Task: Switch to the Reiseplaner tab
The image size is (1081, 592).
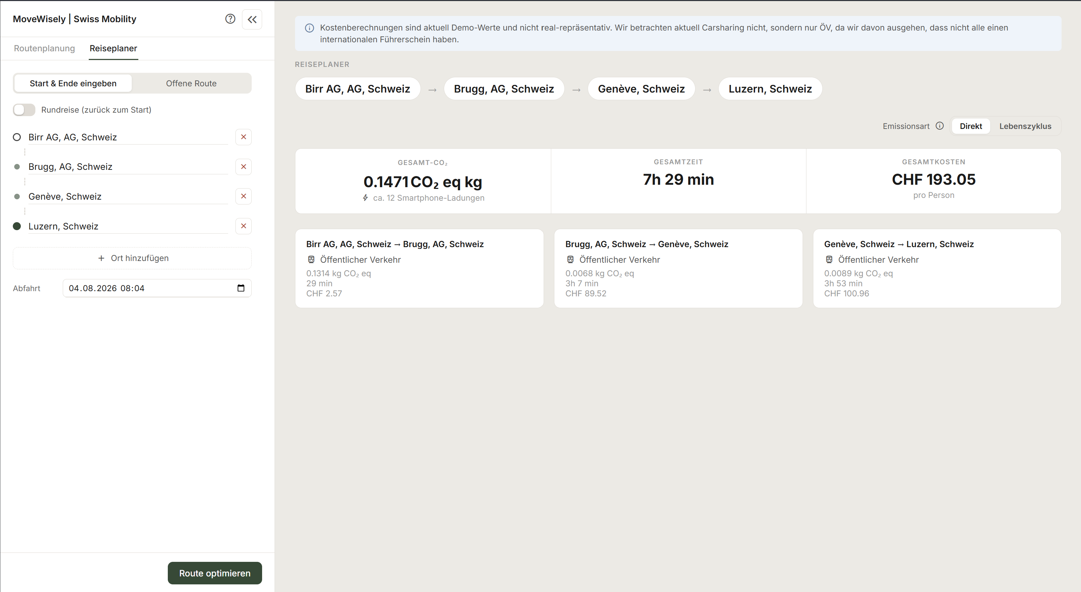Action: (113, 48)
